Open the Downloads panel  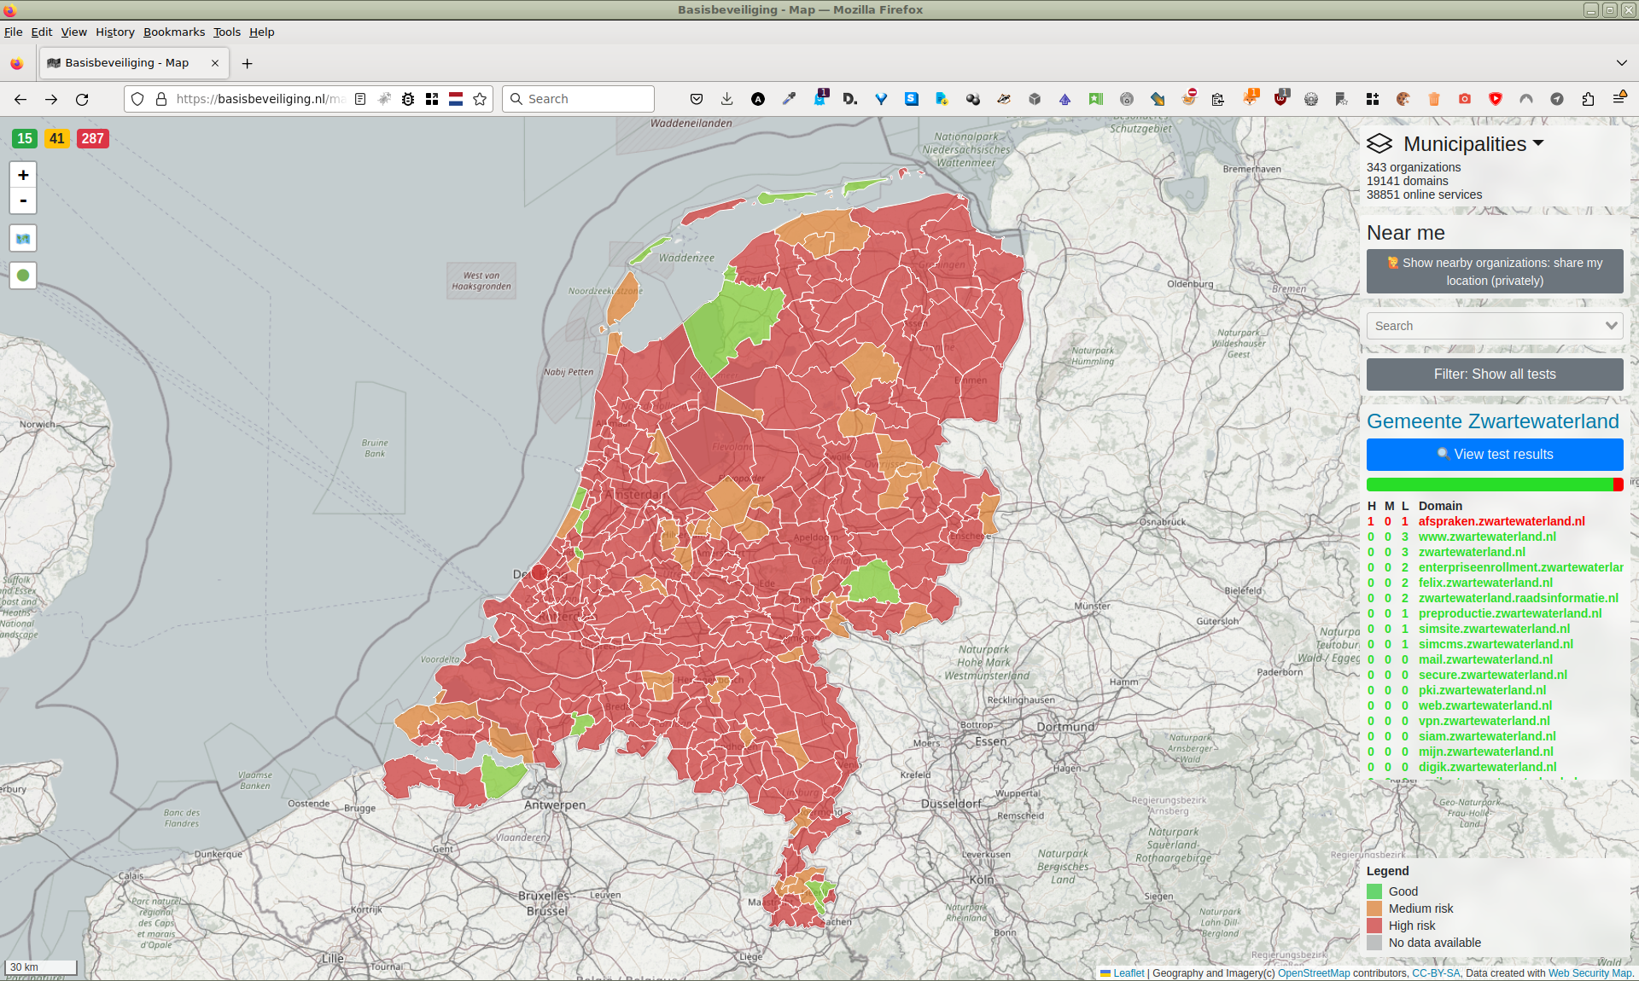pyautogui.click(x=727, y=99)
